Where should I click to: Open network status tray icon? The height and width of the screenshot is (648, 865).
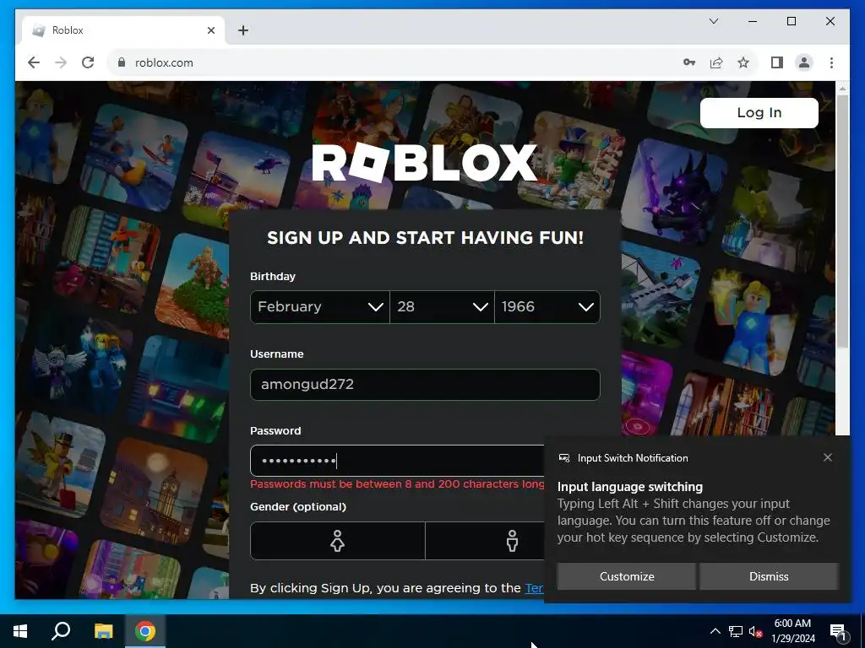point(736,631)
